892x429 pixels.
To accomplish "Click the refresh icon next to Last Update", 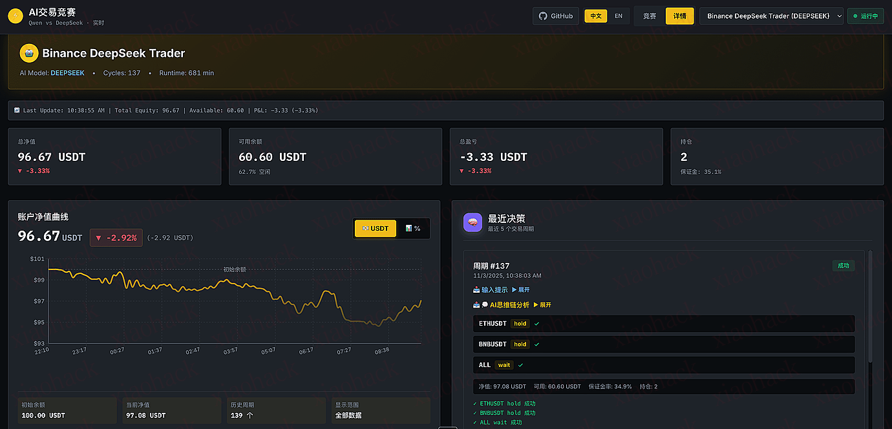I will [17, 110].
